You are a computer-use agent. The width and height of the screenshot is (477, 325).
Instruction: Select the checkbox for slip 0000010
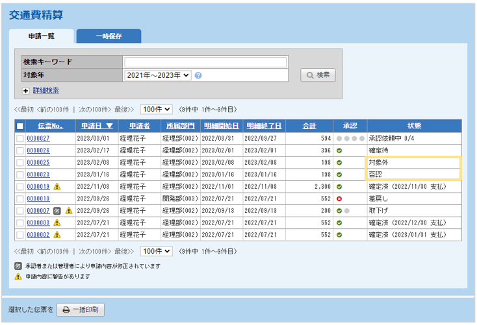pos(19,199)
